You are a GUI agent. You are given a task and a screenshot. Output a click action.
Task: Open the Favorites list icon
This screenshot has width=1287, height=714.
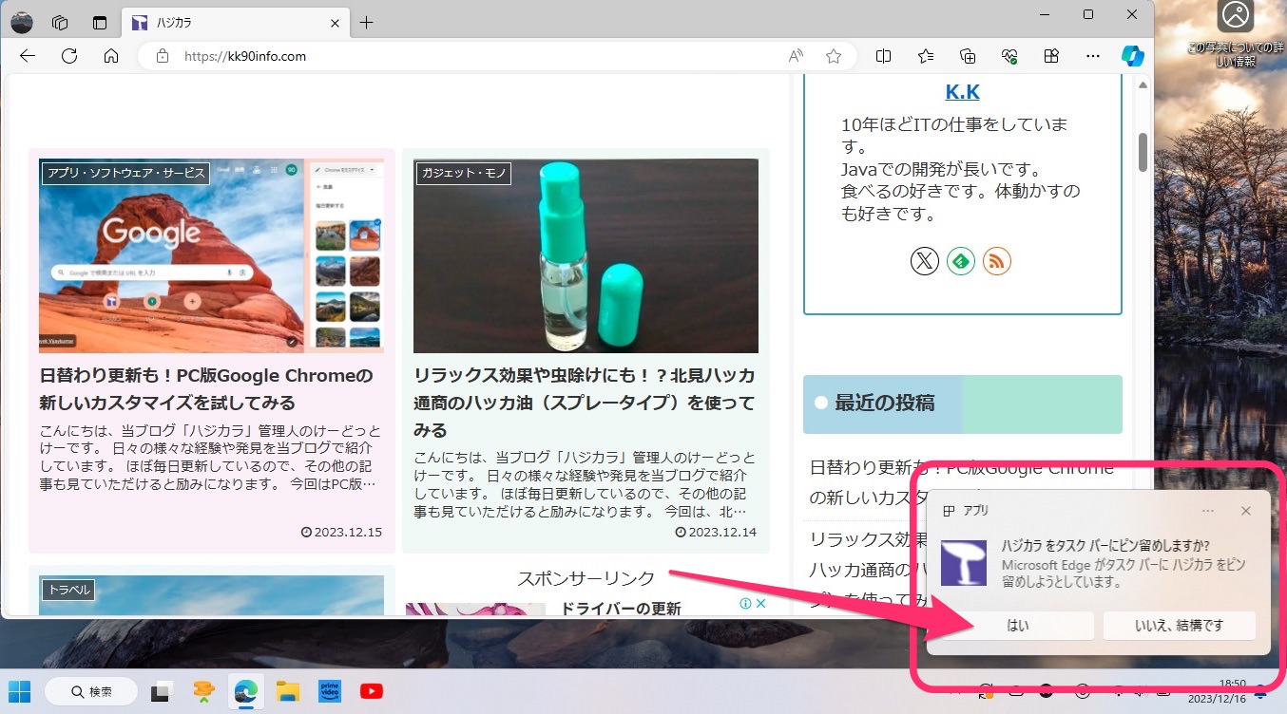click(x=926, y=56)
